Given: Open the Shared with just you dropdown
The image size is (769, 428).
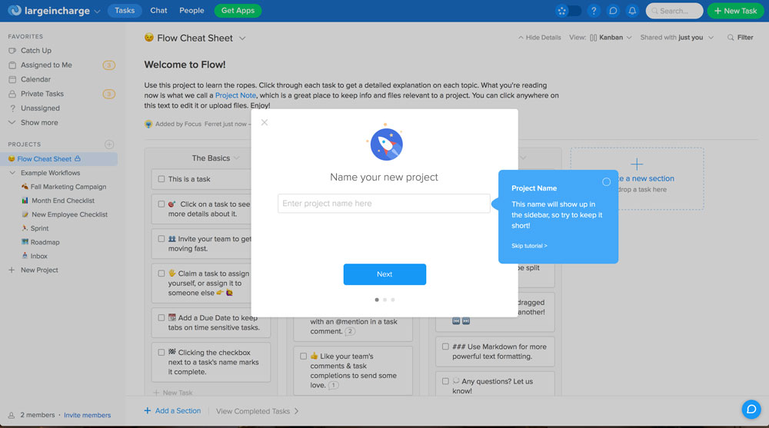Looking at the screenshot, I should [677, 37].
